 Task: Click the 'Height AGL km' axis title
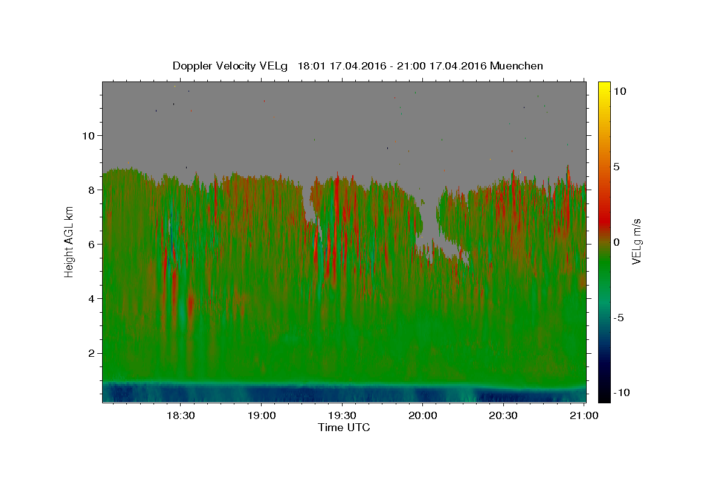pos(69,241)
